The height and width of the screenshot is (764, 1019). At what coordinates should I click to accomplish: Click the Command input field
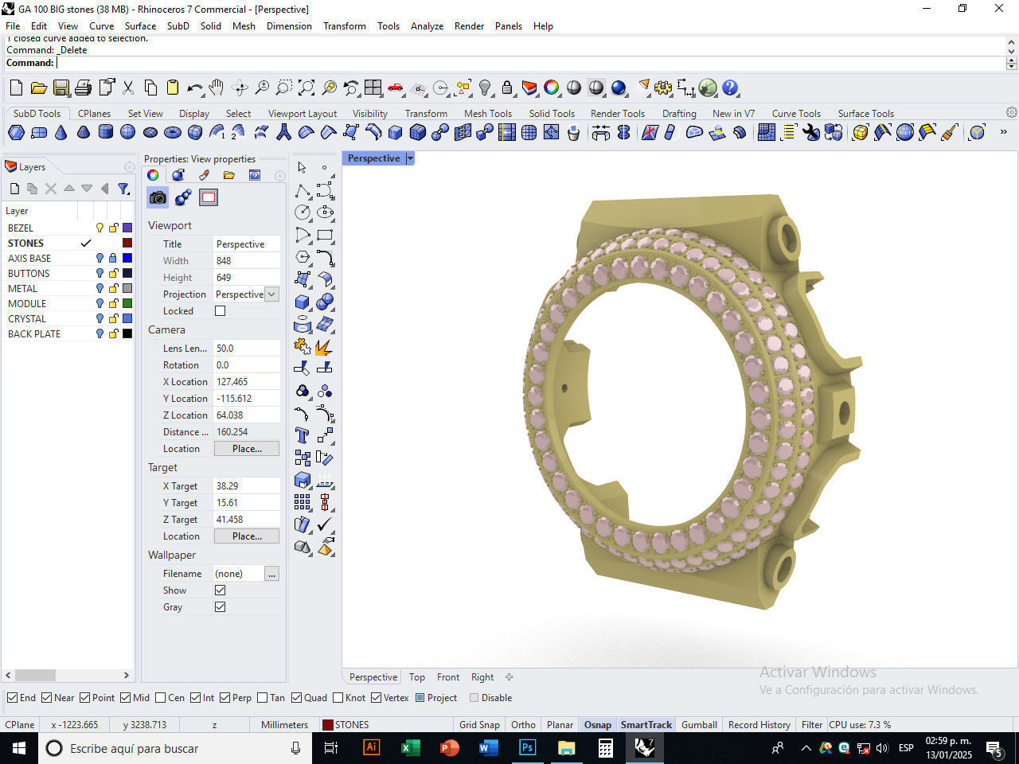tap(530, 63)
